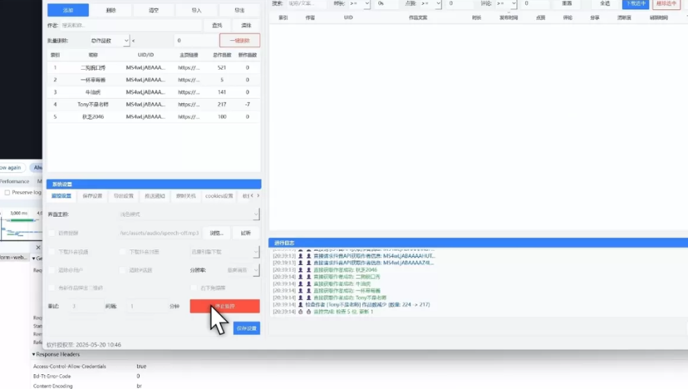Select the Tony不是老师 author row

coord(154,104)
